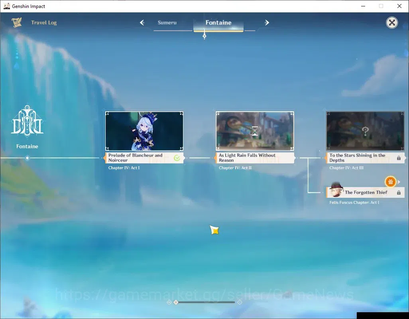Click the Chapter IV: Act II label
The width and height of the screenshot is (409, 319).
click(235, 168)
